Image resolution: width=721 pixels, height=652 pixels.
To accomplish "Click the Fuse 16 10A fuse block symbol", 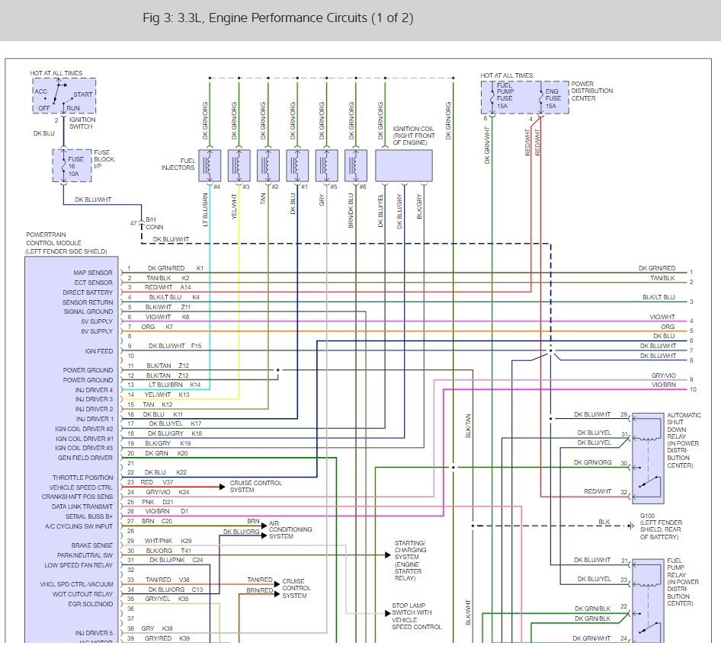I will [x=72, y=165].
